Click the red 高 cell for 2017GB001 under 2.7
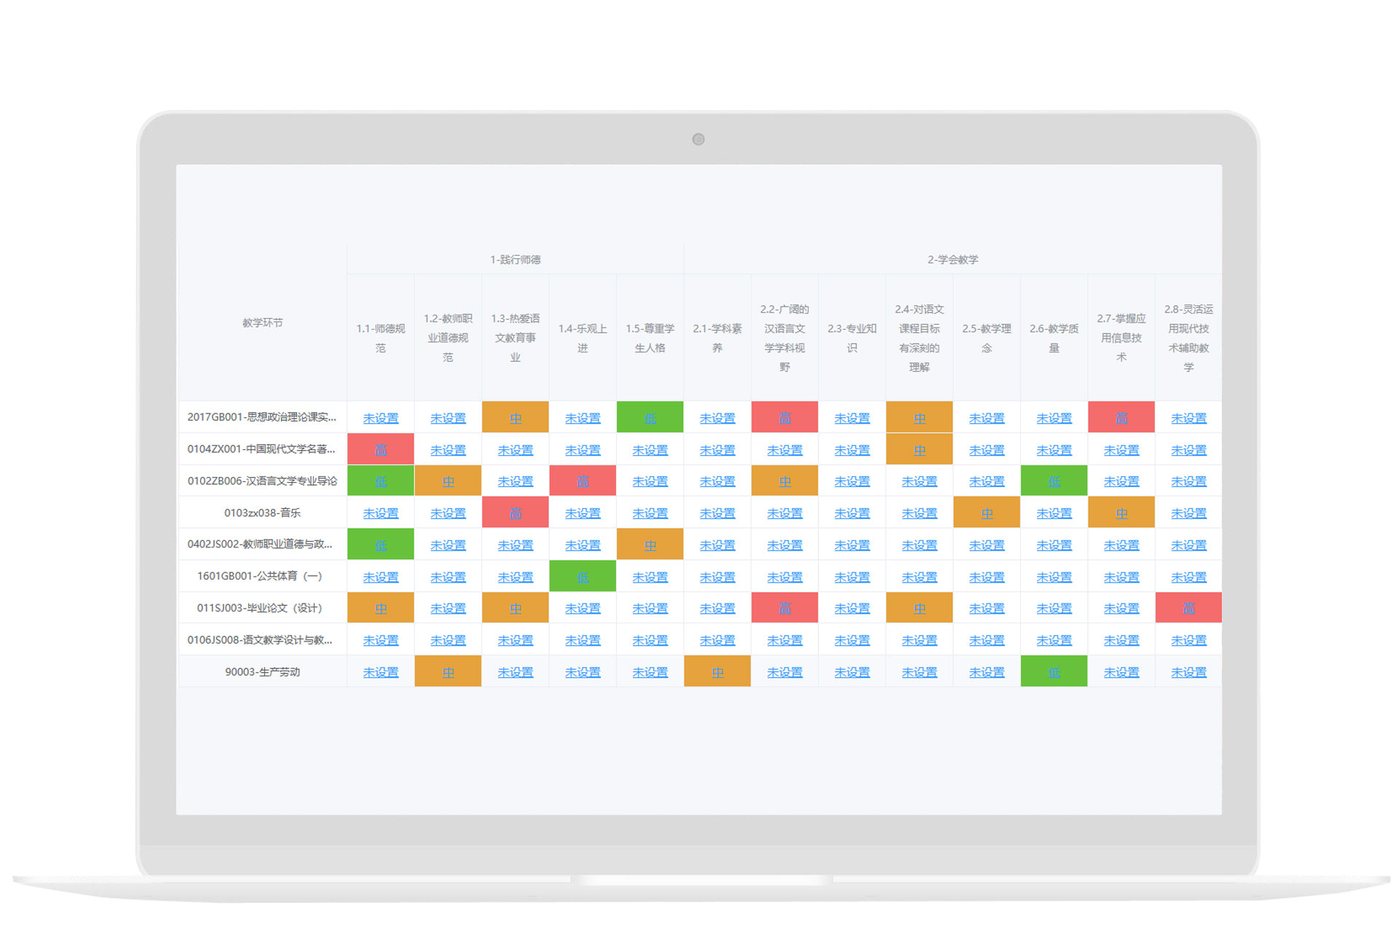Viewport: 1398px width, 932px height. 1121,418
